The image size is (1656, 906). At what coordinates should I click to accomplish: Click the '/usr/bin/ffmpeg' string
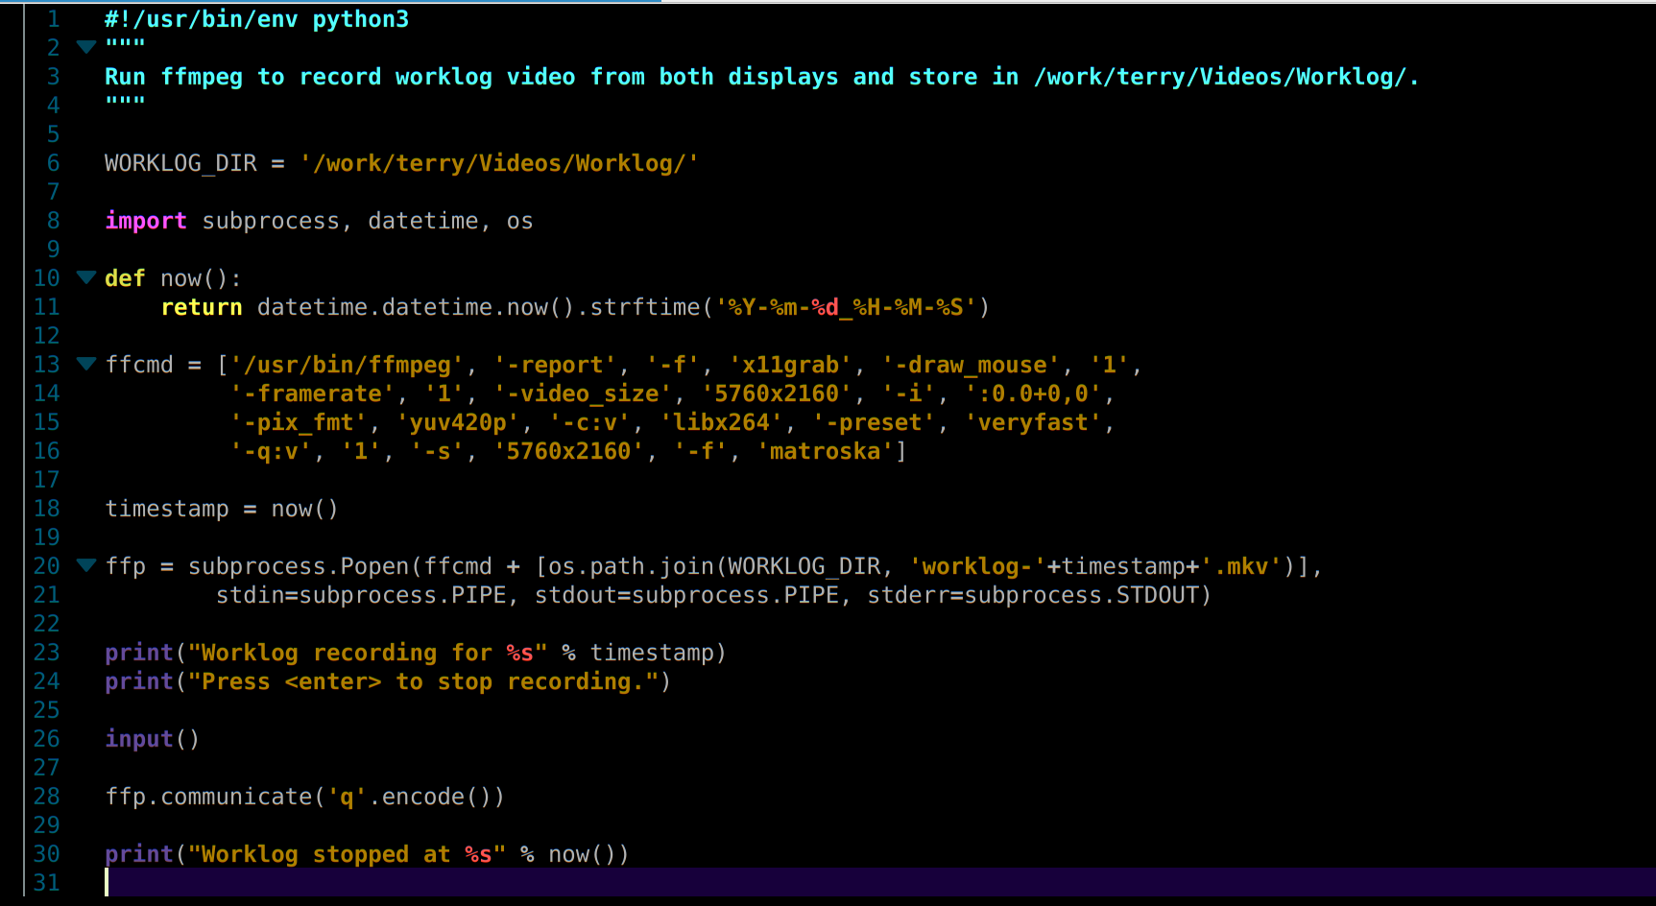coord(347,365)
